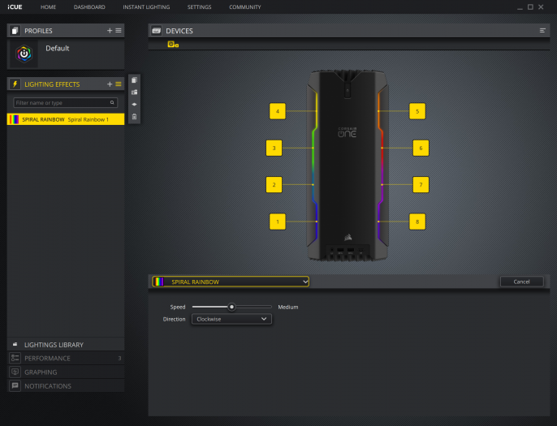Viewport: 557px width, 426px height.
Task: Add a new profile with plus icon
Action: (x=110, y=31)
